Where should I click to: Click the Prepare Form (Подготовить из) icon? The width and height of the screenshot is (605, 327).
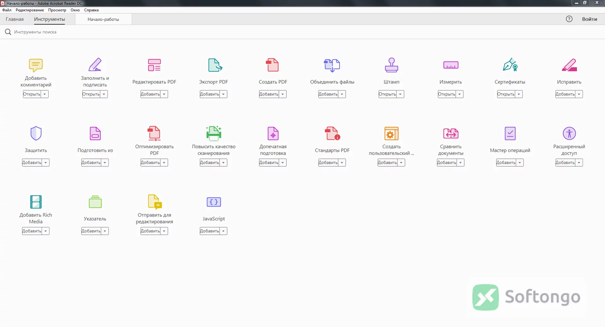point(95,133)
